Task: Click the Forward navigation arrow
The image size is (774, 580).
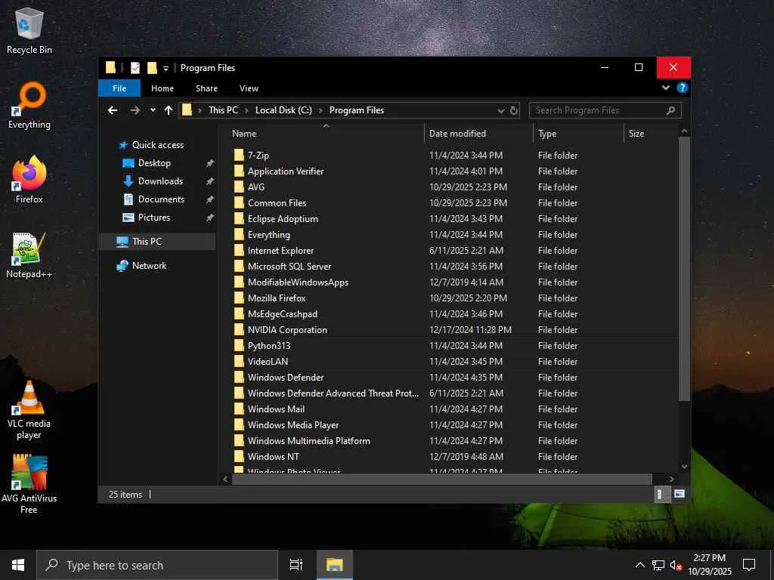Action: pos(135,110)
